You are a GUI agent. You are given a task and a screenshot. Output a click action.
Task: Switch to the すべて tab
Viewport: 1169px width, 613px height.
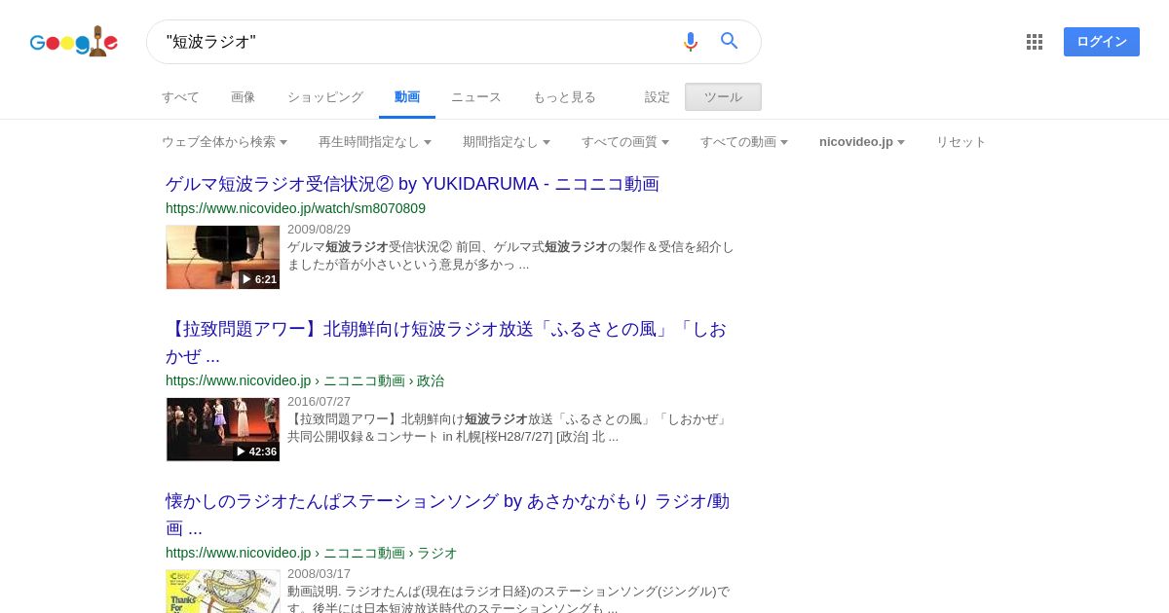(x=180, y=97)
